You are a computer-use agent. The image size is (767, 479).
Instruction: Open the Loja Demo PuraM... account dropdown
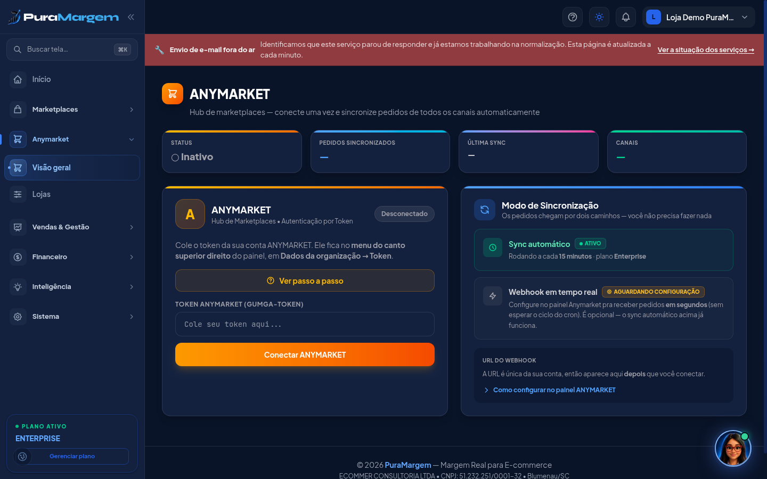click(x=699, y=17)
